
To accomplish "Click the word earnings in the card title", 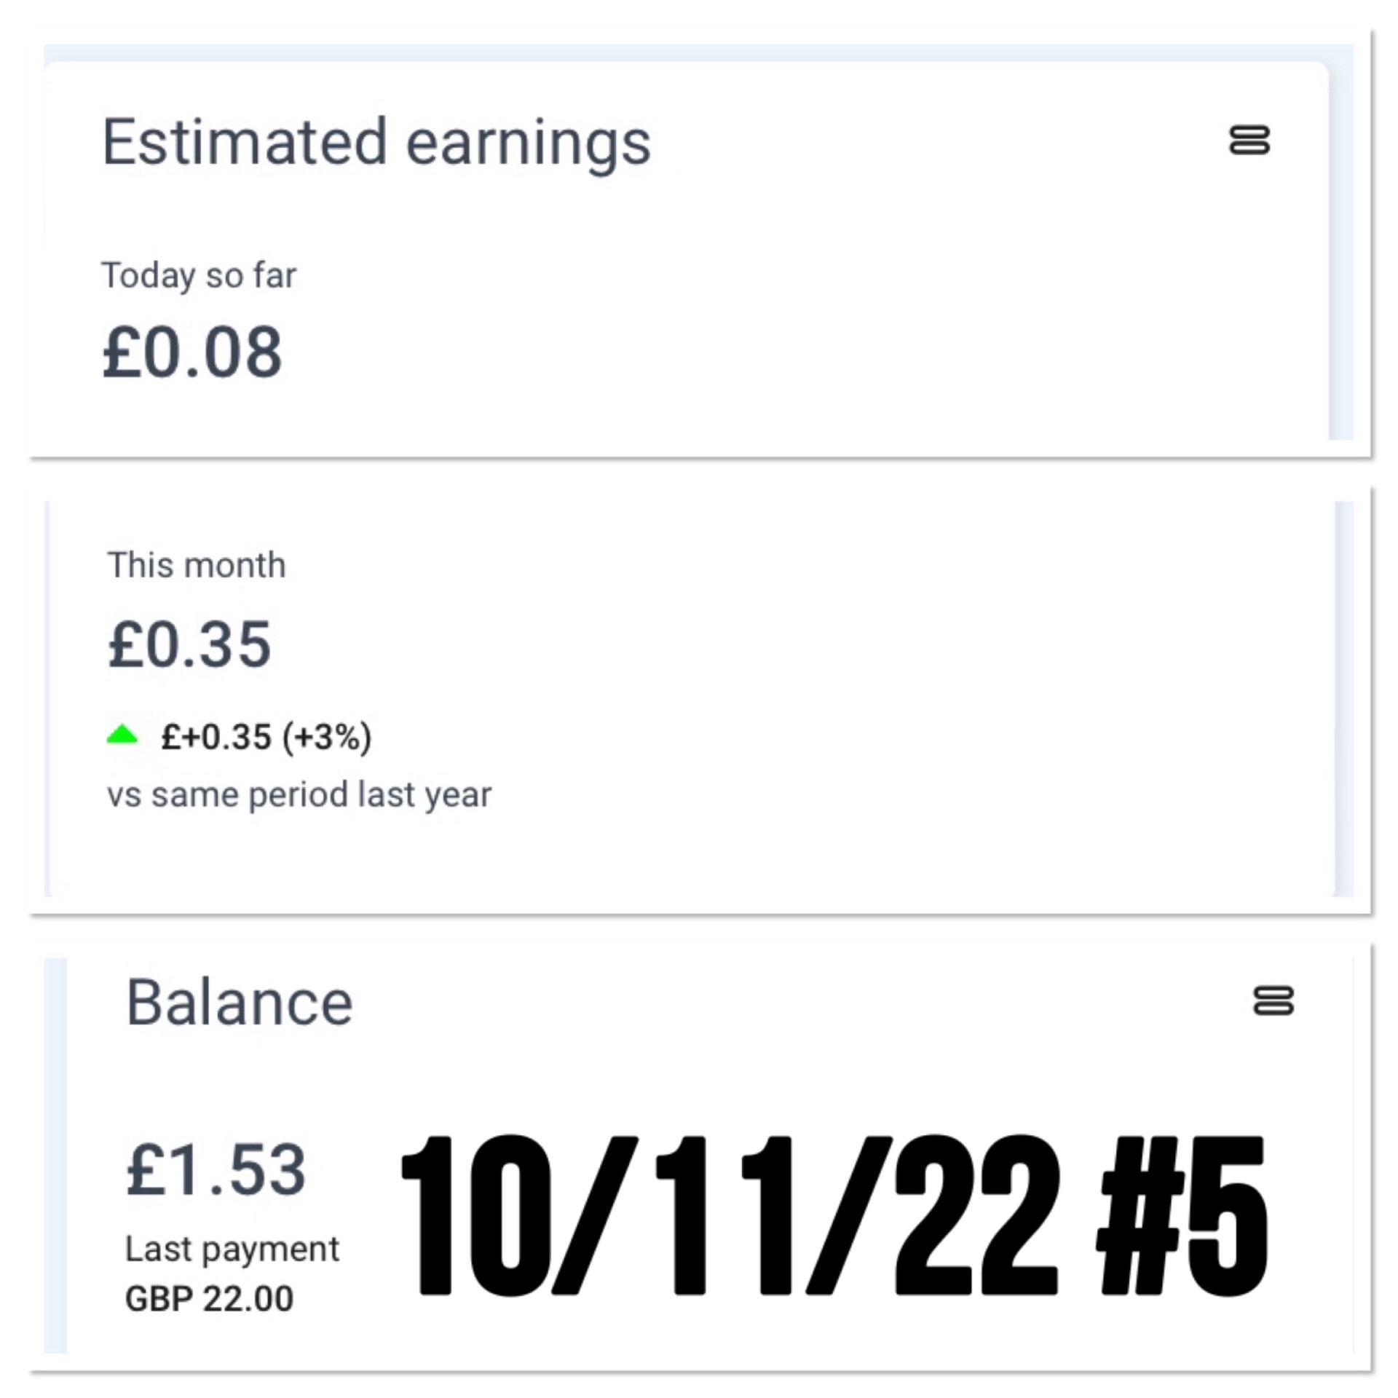I will [528, 142].
